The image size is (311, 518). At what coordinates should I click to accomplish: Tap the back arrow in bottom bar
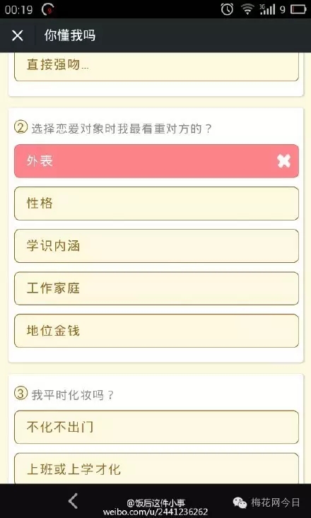point(73,501)
